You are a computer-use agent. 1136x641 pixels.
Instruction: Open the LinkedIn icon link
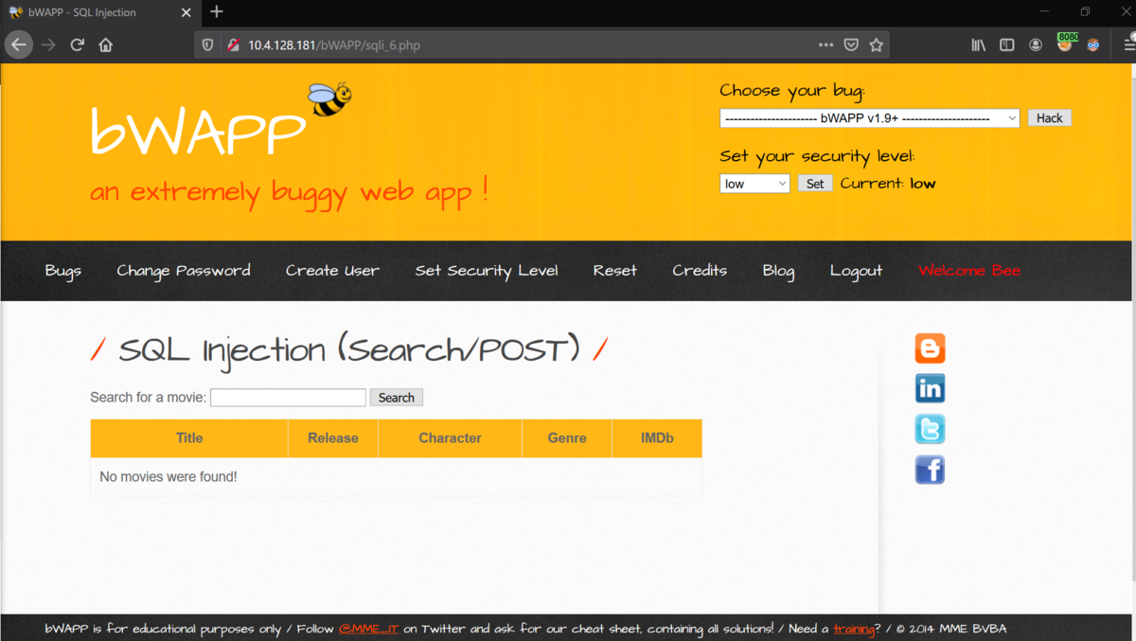(930, 388)
